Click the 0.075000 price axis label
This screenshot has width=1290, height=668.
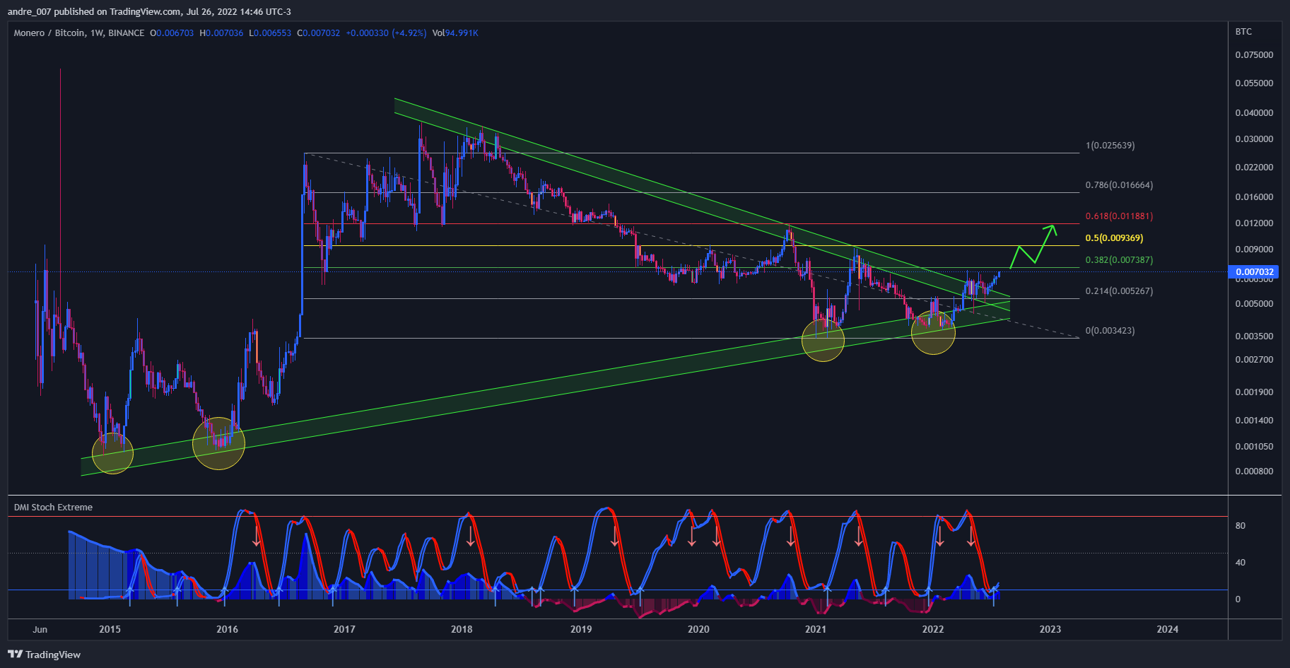1254,55
